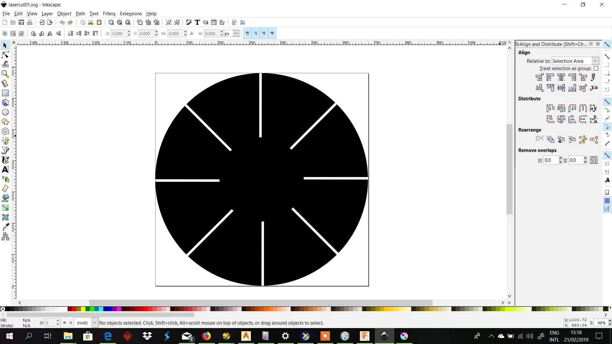Toggle the width/height lock icon
612x344 pixels.
(x=192, y=33)
